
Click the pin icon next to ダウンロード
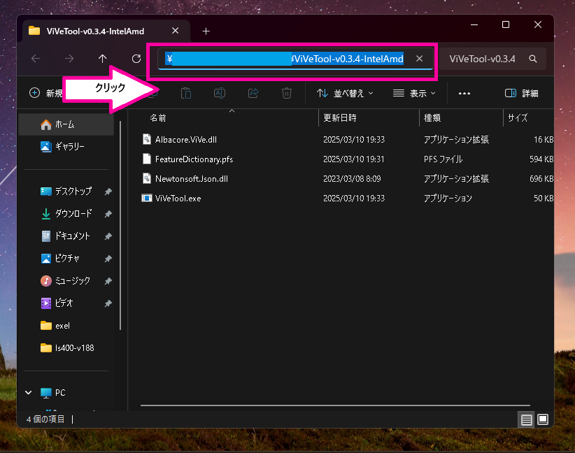pyautogui.click(x=108, y=214)
